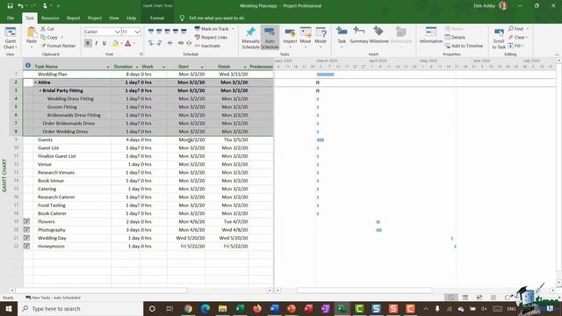Image resolution: width=562 pixels, height=316 pixels.
Task: Toggle Respect Links option
Action: pyautogui.click(x=211, y=37)
